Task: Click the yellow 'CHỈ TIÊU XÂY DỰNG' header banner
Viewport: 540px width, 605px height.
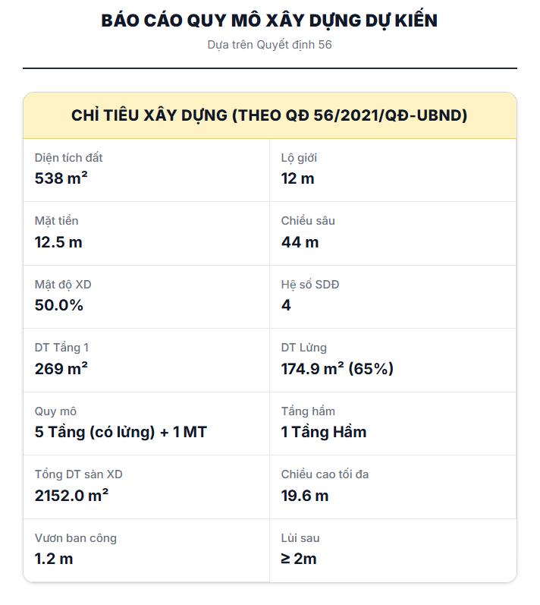Action: (x=269, y=115)
